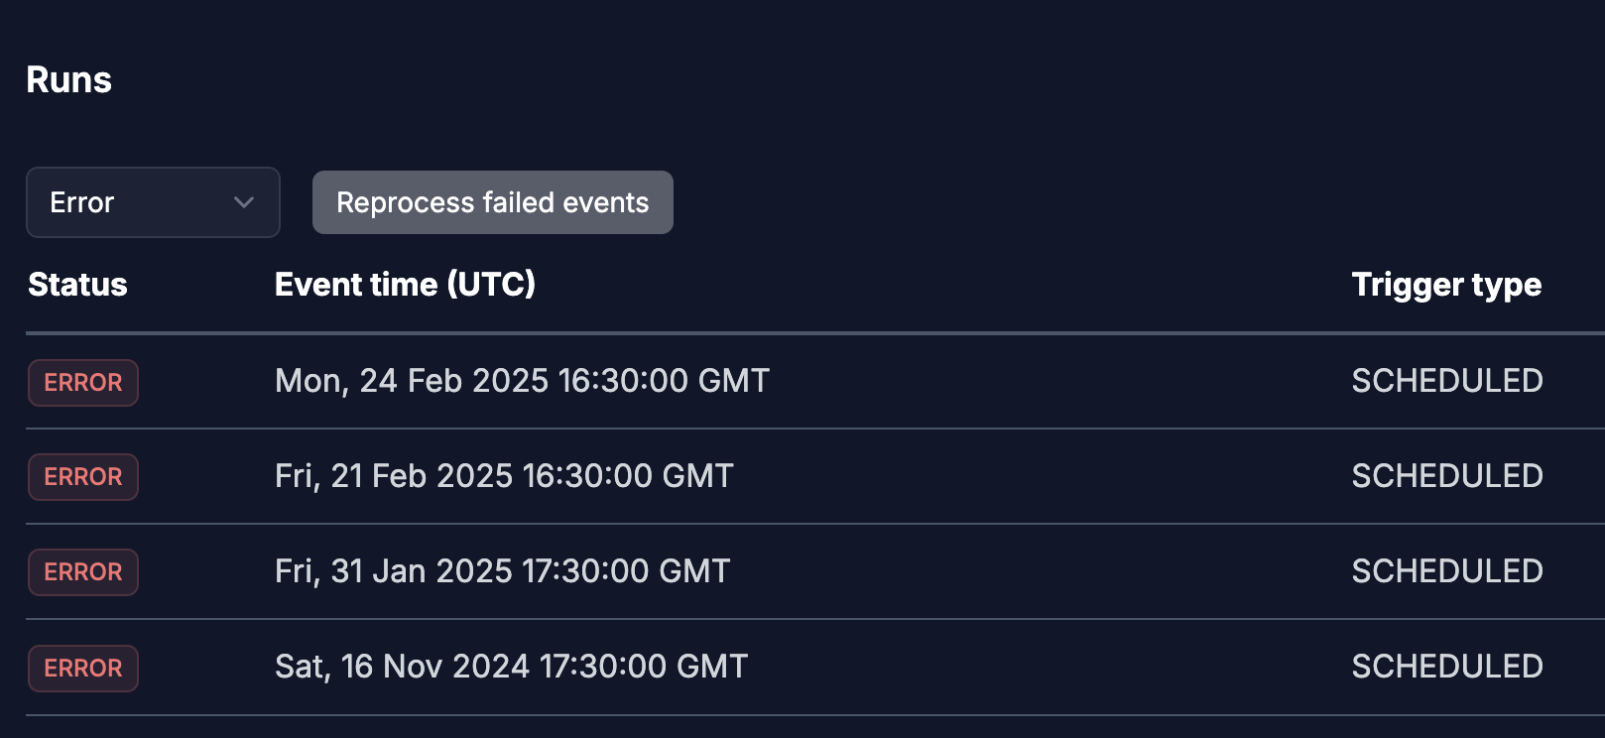Click the ERROR badge for 24 Feb 2025 run
Screen dimensions: 1605x738
tap(83, 383)
